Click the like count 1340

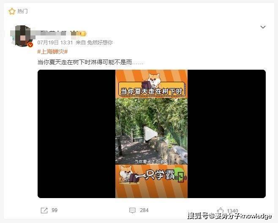(232, 211)
